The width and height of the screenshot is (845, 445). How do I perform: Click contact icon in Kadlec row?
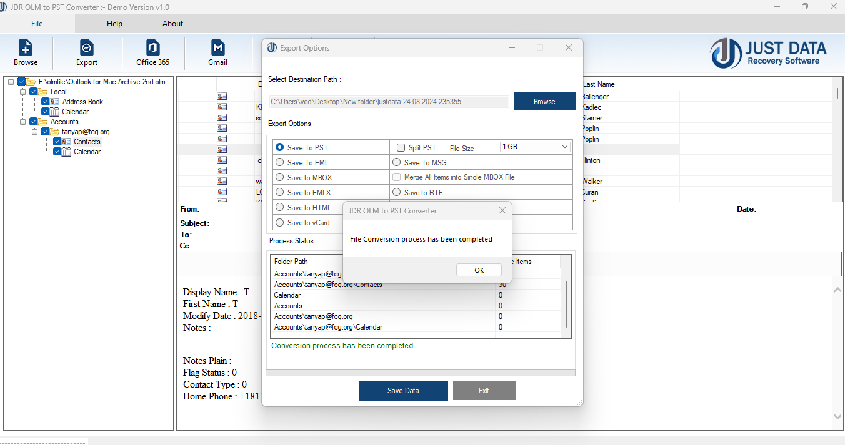222,107
